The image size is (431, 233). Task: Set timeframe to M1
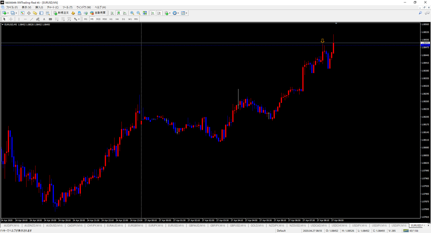(85, 19)
